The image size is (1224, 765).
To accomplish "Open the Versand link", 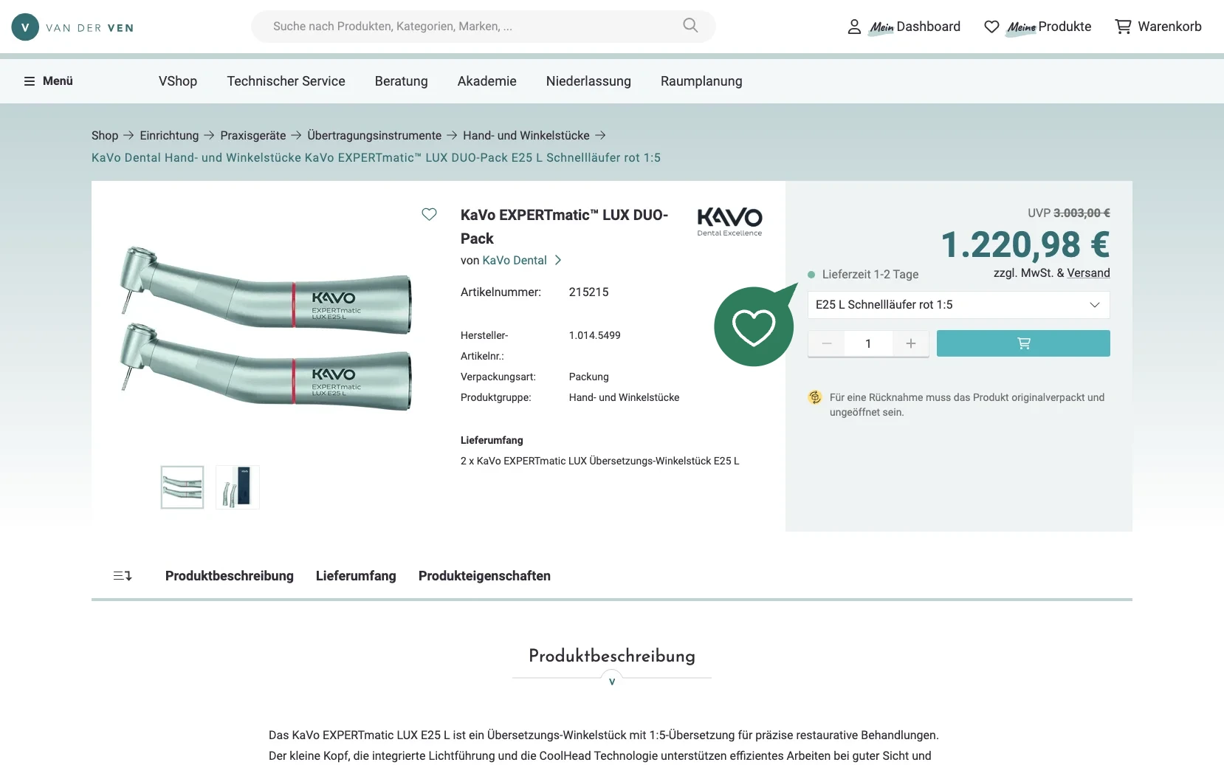I will pos(1088,272).
